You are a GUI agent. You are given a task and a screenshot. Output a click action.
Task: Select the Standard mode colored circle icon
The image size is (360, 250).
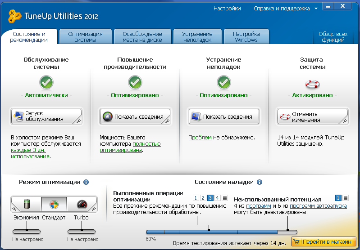pos(54,204)
